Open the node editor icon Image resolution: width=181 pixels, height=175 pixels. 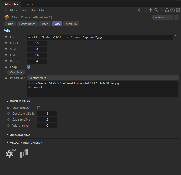[24, 154]
